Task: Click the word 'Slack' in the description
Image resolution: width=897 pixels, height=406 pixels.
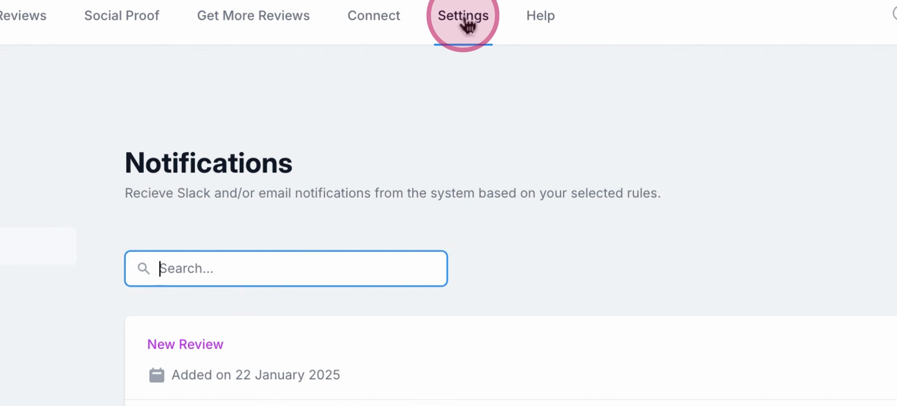Action: (193, 193)
